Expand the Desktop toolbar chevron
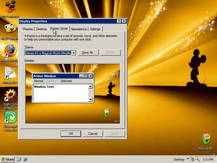This screenshot has height=163, width=217. 187,159
